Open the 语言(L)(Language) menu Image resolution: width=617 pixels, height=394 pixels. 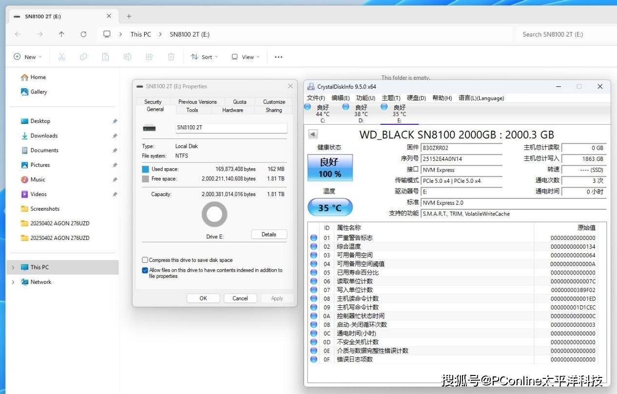pyautogui.click(x=481, y=98)
